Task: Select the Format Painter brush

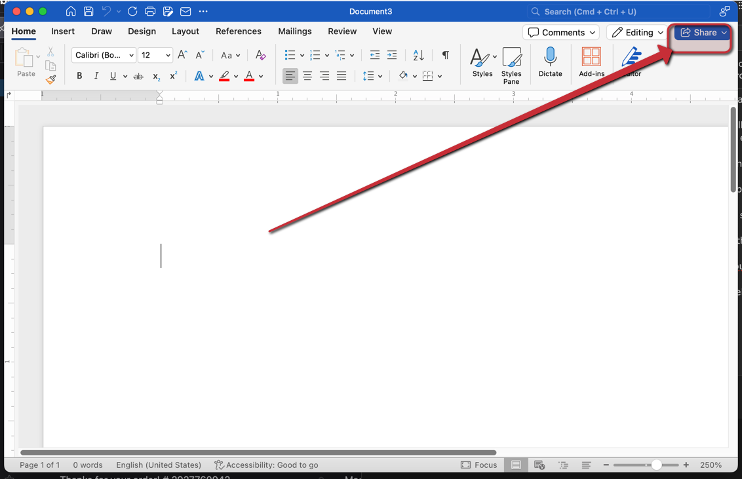Action: point(50,79)
